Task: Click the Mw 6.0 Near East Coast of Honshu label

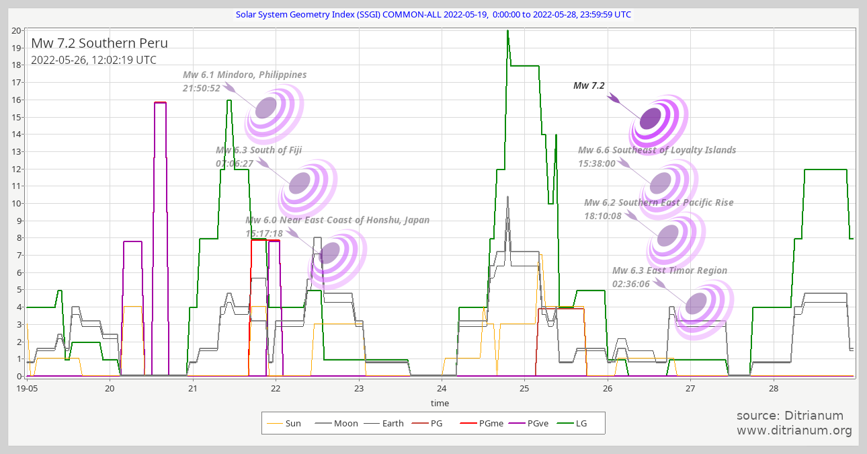Action: point(337,220)
